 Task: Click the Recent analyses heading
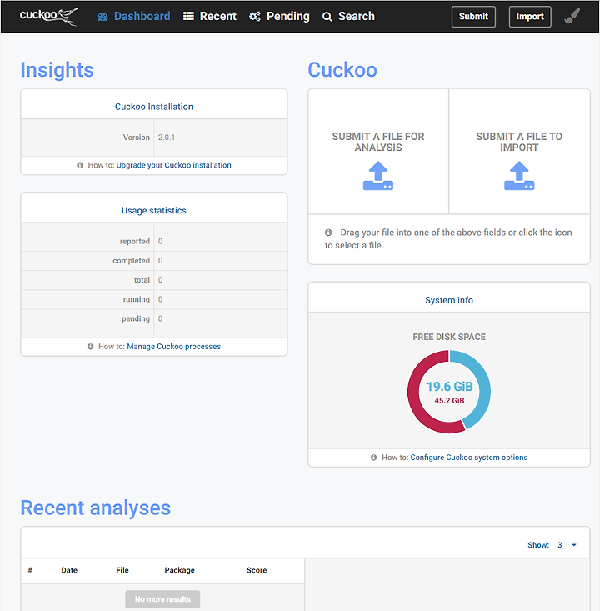[x=96, y=508]
